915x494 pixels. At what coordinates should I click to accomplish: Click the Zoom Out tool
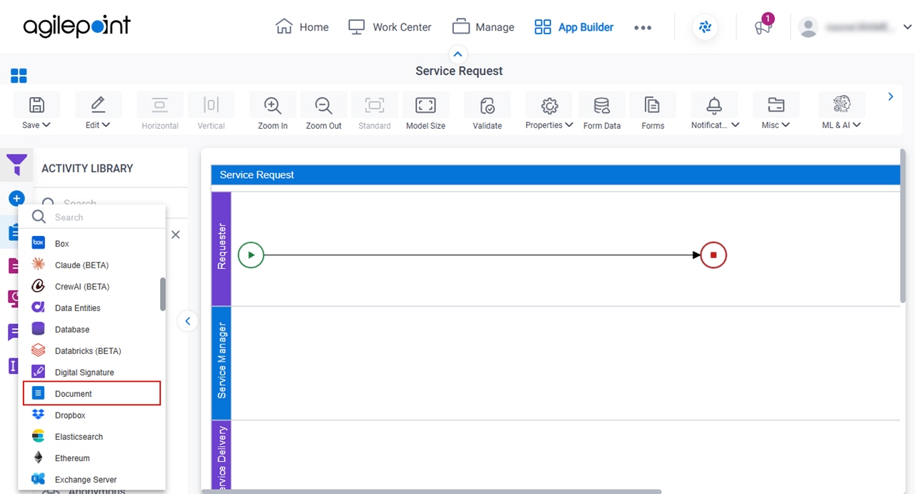coord(324,112)
